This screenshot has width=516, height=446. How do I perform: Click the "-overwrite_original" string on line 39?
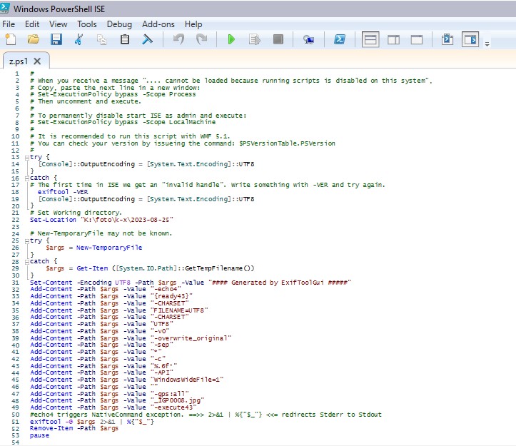(x=191, y=338)
